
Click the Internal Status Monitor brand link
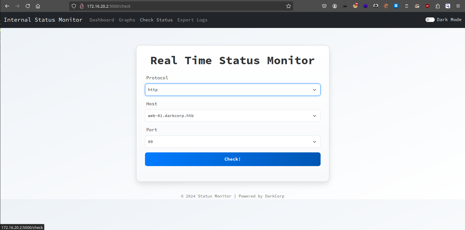tap(43, 20)
